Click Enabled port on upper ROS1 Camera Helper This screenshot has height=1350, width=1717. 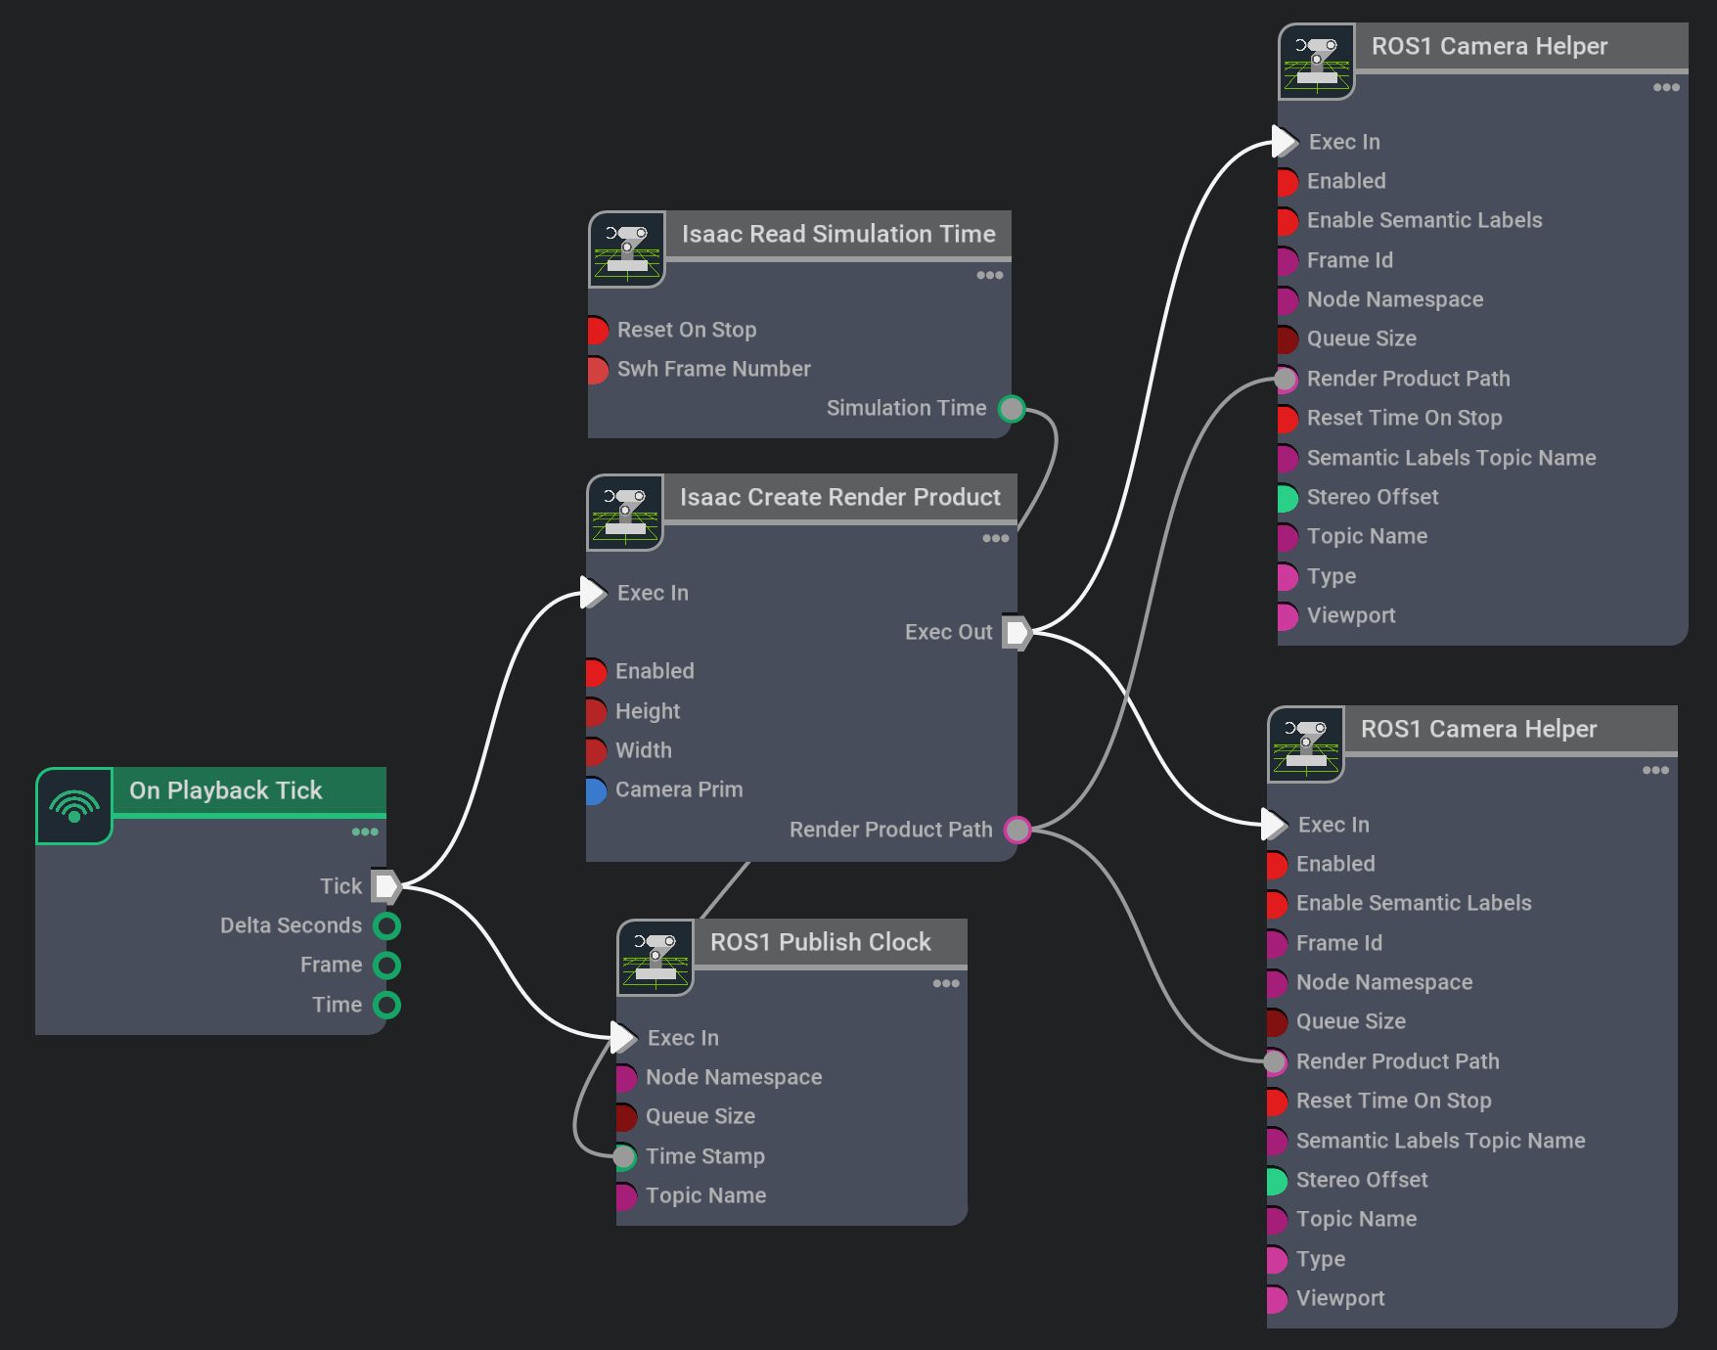[x=1288, y=182]
